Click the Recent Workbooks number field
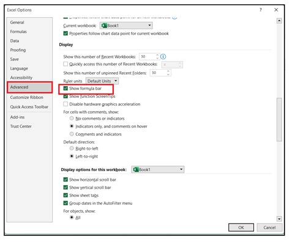 tap(147, 57)
